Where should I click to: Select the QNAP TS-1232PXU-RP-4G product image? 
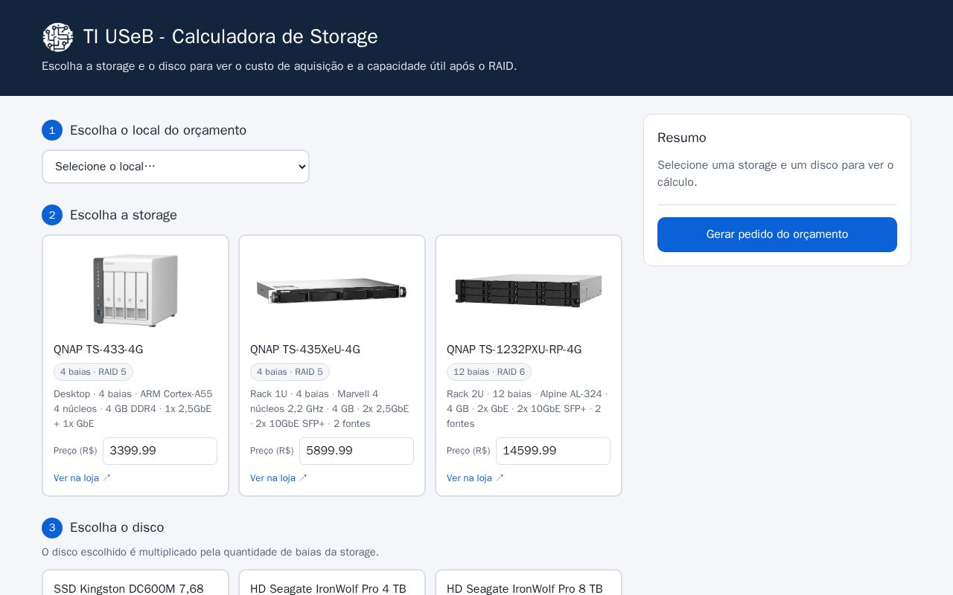529,291
